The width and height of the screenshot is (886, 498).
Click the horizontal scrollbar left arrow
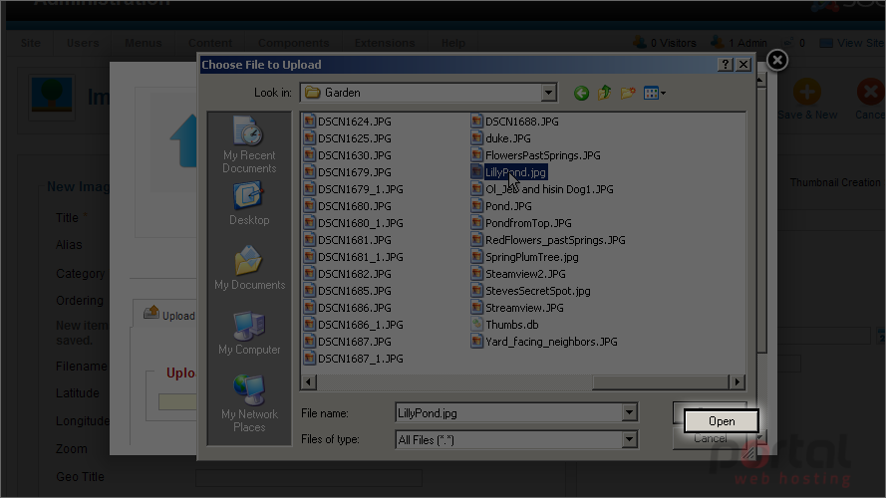click(308, 382)
